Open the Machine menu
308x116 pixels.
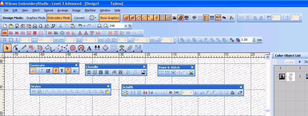[90, 10]
